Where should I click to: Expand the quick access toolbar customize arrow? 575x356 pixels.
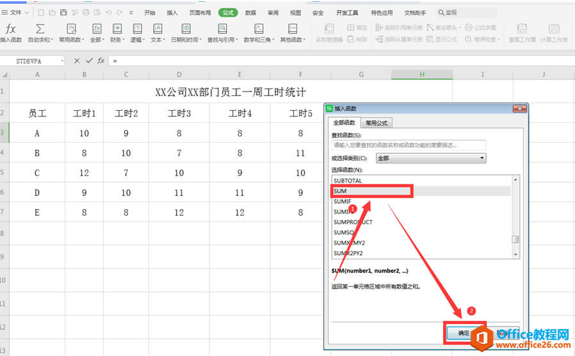coord(131,12)
